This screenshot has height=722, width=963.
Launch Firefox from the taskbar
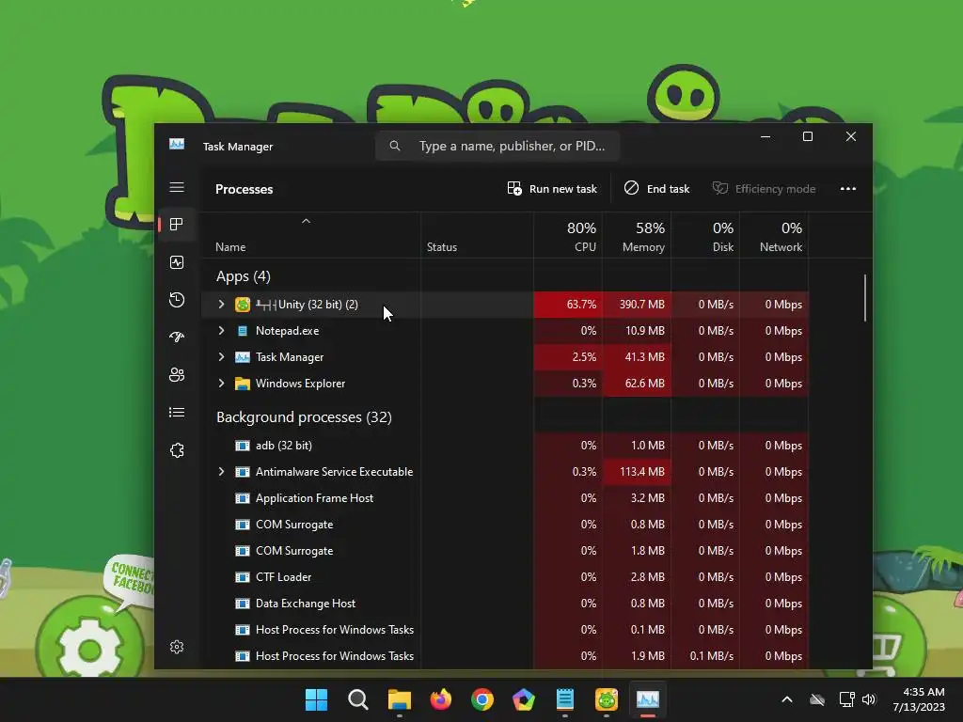pos(441,699)
